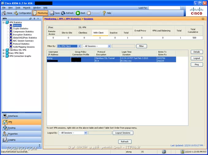Viewport: 208px width, 155px height.
Task: Expand the Easy VPN Client branch
Action: click(x=4, y=53)
